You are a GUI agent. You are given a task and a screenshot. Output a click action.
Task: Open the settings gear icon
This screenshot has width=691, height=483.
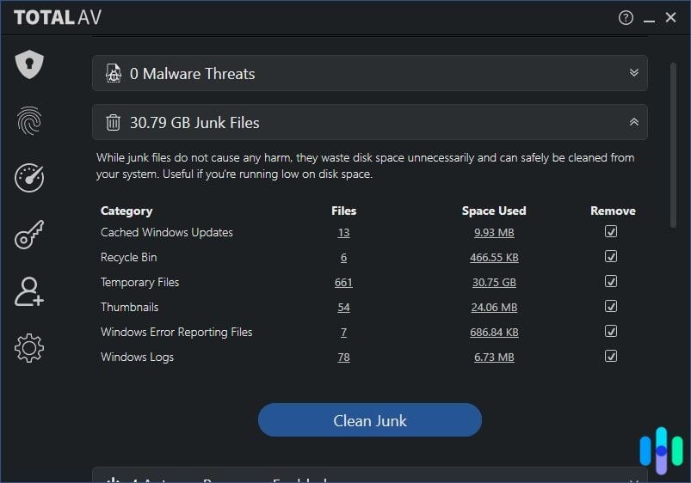pos(29,348)
